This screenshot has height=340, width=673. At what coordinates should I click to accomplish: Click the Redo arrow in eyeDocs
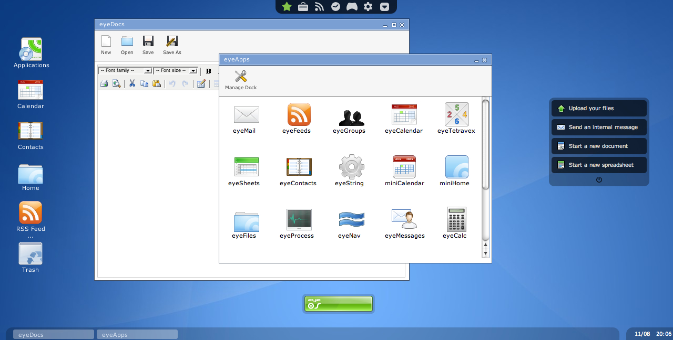coord(185,83)
